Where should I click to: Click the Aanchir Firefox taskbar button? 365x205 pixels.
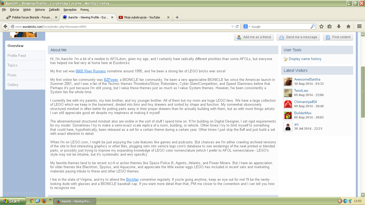[x=75, y=201]
